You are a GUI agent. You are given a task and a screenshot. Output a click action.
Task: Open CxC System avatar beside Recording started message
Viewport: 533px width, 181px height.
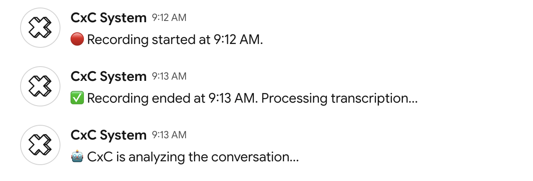tap(40, 28)
